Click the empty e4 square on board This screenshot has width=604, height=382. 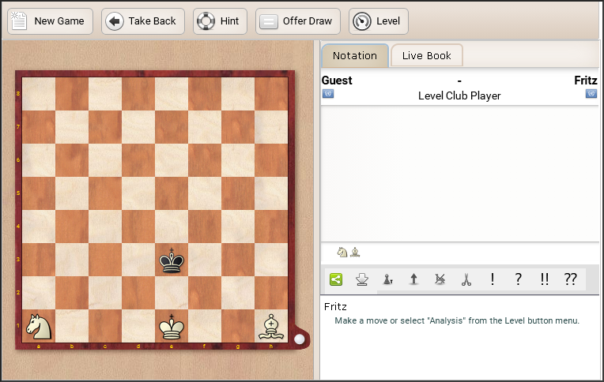click(172, 227)
